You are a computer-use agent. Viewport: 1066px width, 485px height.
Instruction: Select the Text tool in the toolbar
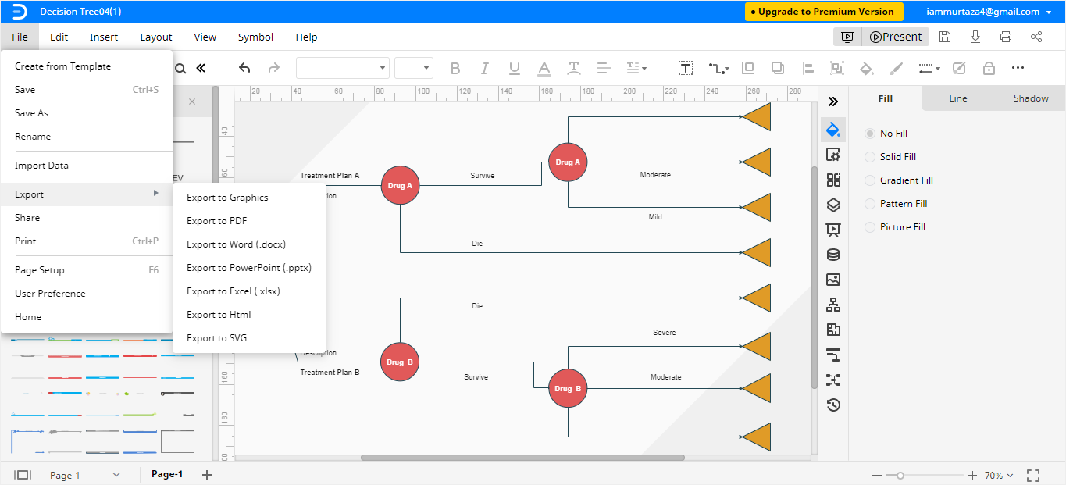[x=685, y=68]
